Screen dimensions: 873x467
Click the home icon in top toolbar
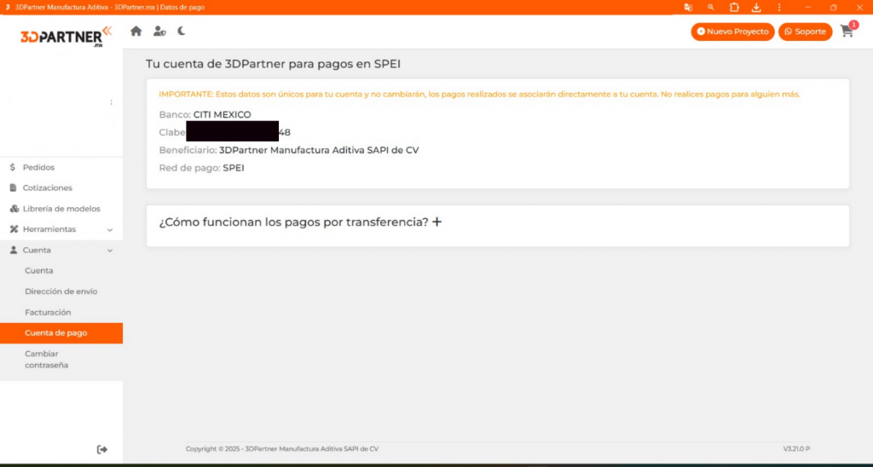(136, 32)
